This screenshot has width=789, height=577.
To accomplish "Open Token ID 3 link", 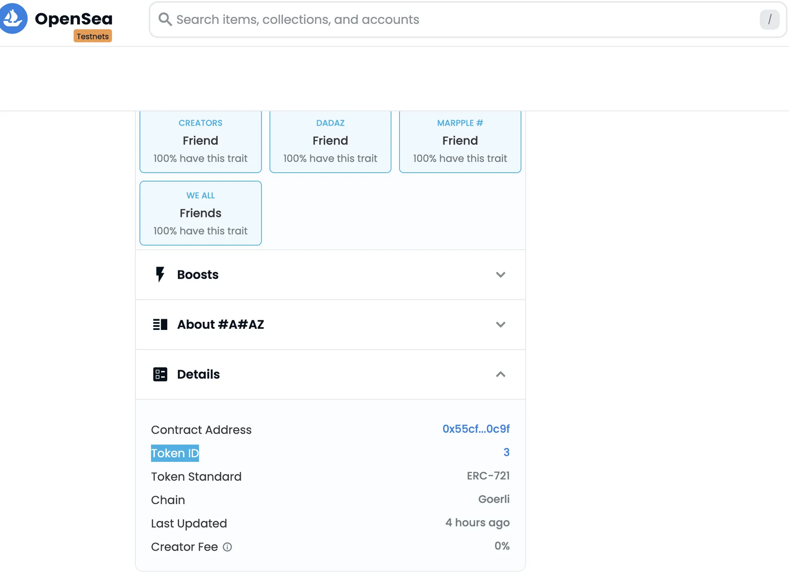I will point(506,452).
